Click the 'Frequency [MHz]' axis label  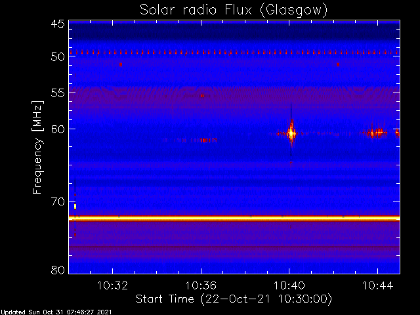coord(37,147)
